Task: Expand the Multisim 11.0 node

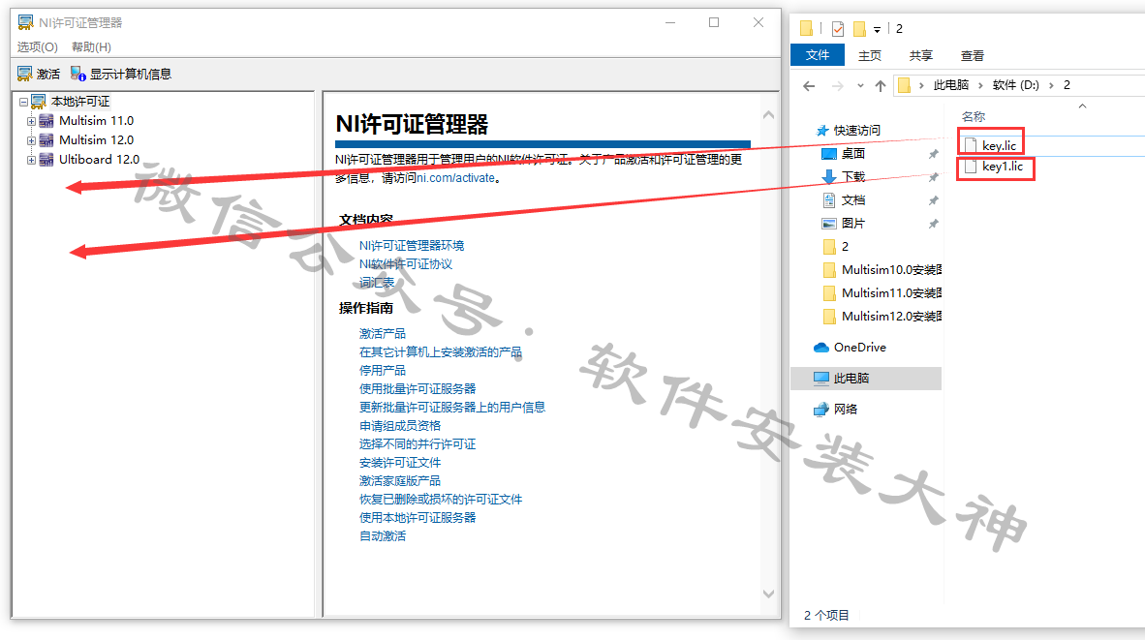Action: [x=31, y=121]
